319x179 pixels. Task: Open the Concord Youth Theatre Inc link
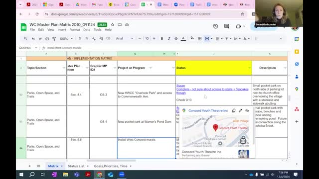tap(208, 110)
